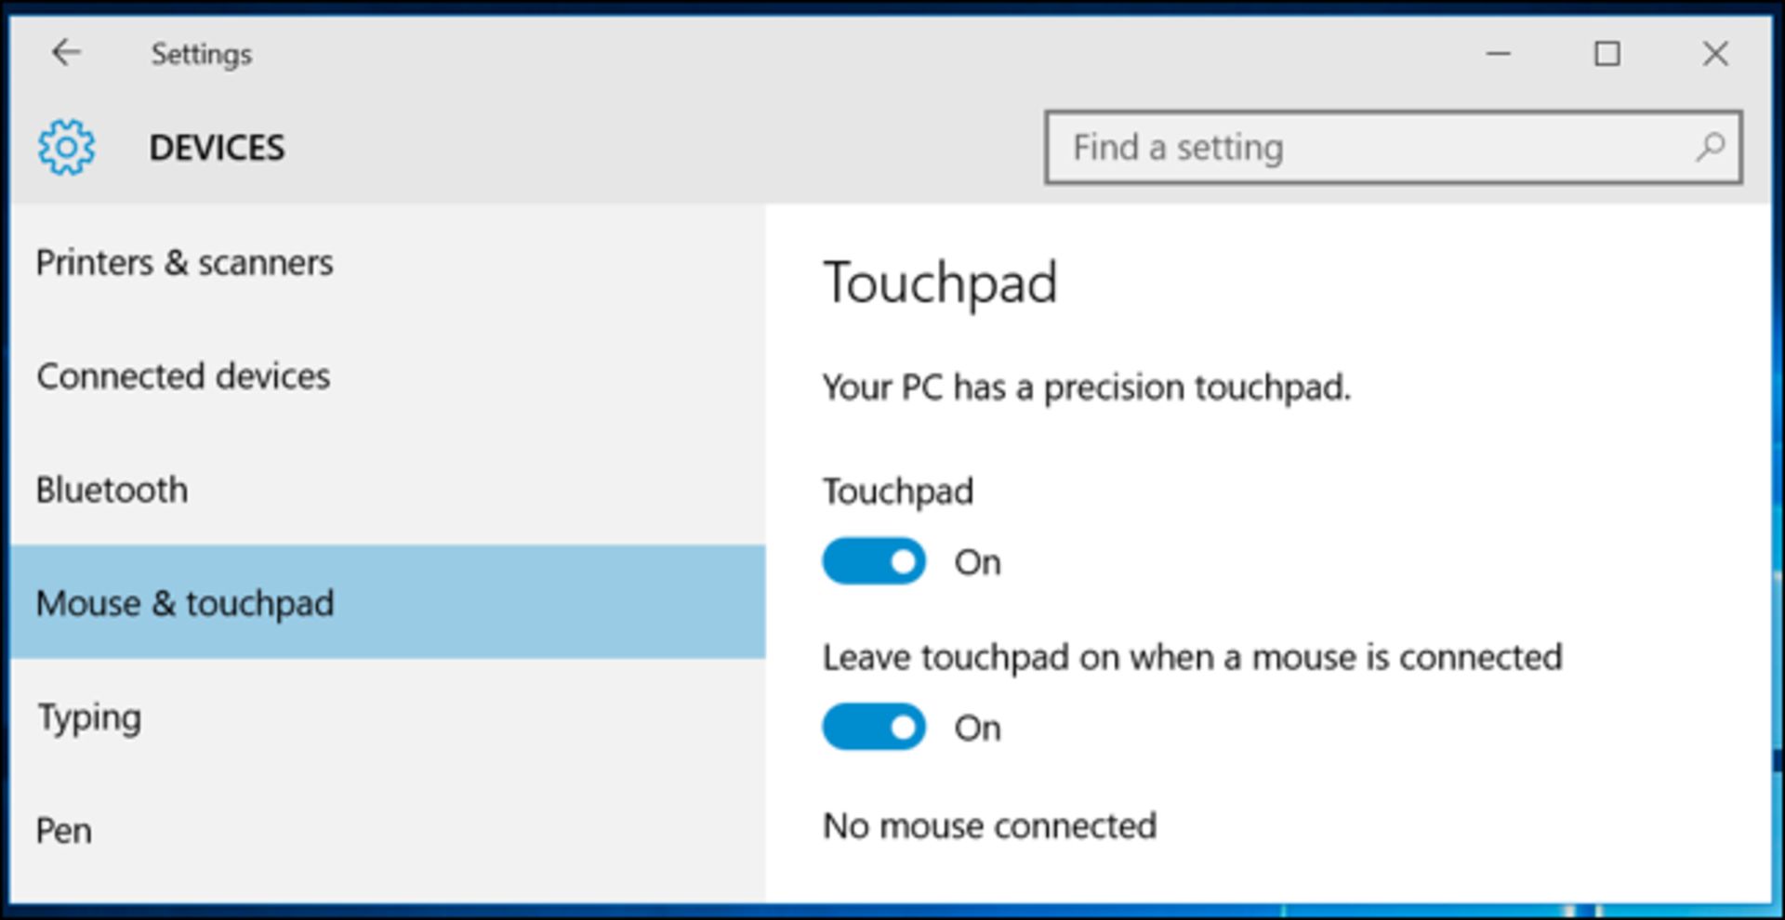Click the No mouse connected status text
This screenshot has width=1785, height=920.
[989, 825]
